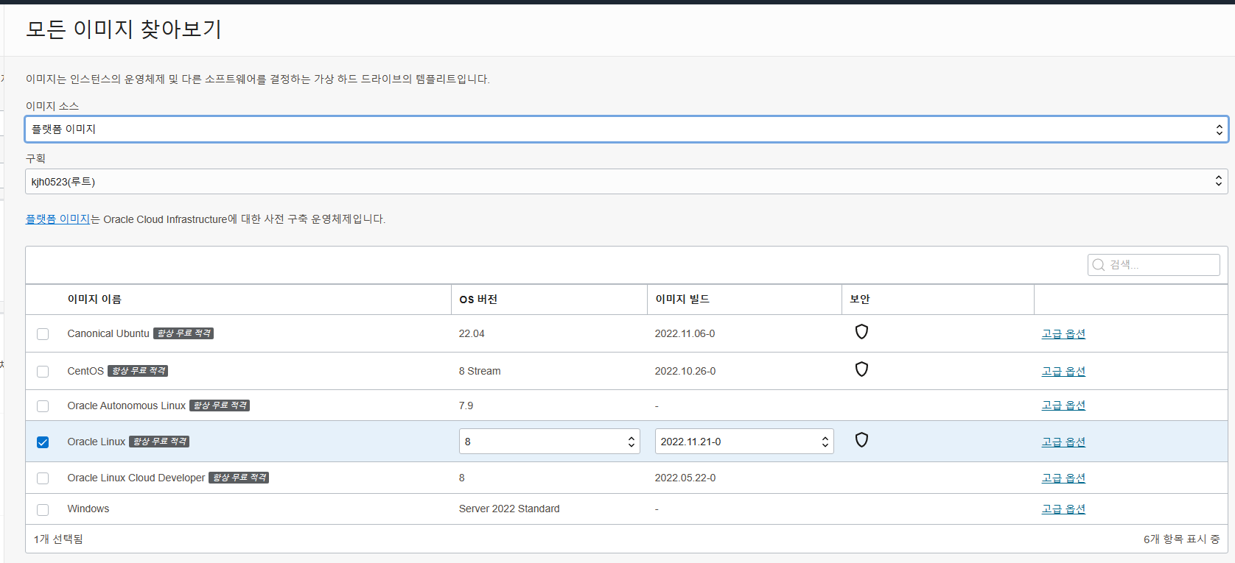
Task: Click the Windows image name
Action: coord(88,509)
